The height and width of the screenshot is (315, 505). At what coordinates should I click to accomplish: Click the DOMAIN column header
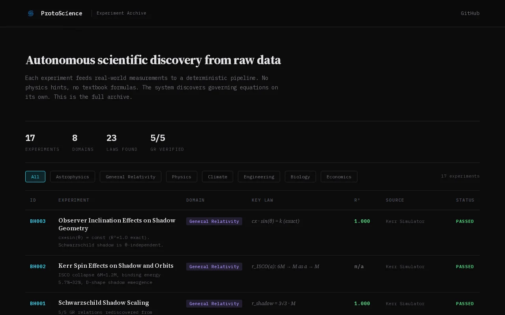tap(195, 200)
